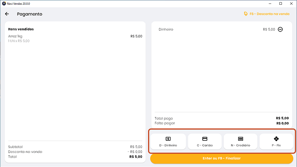Click the Total pago label
This screenshot has width=297, height=167.
(164, 118)
